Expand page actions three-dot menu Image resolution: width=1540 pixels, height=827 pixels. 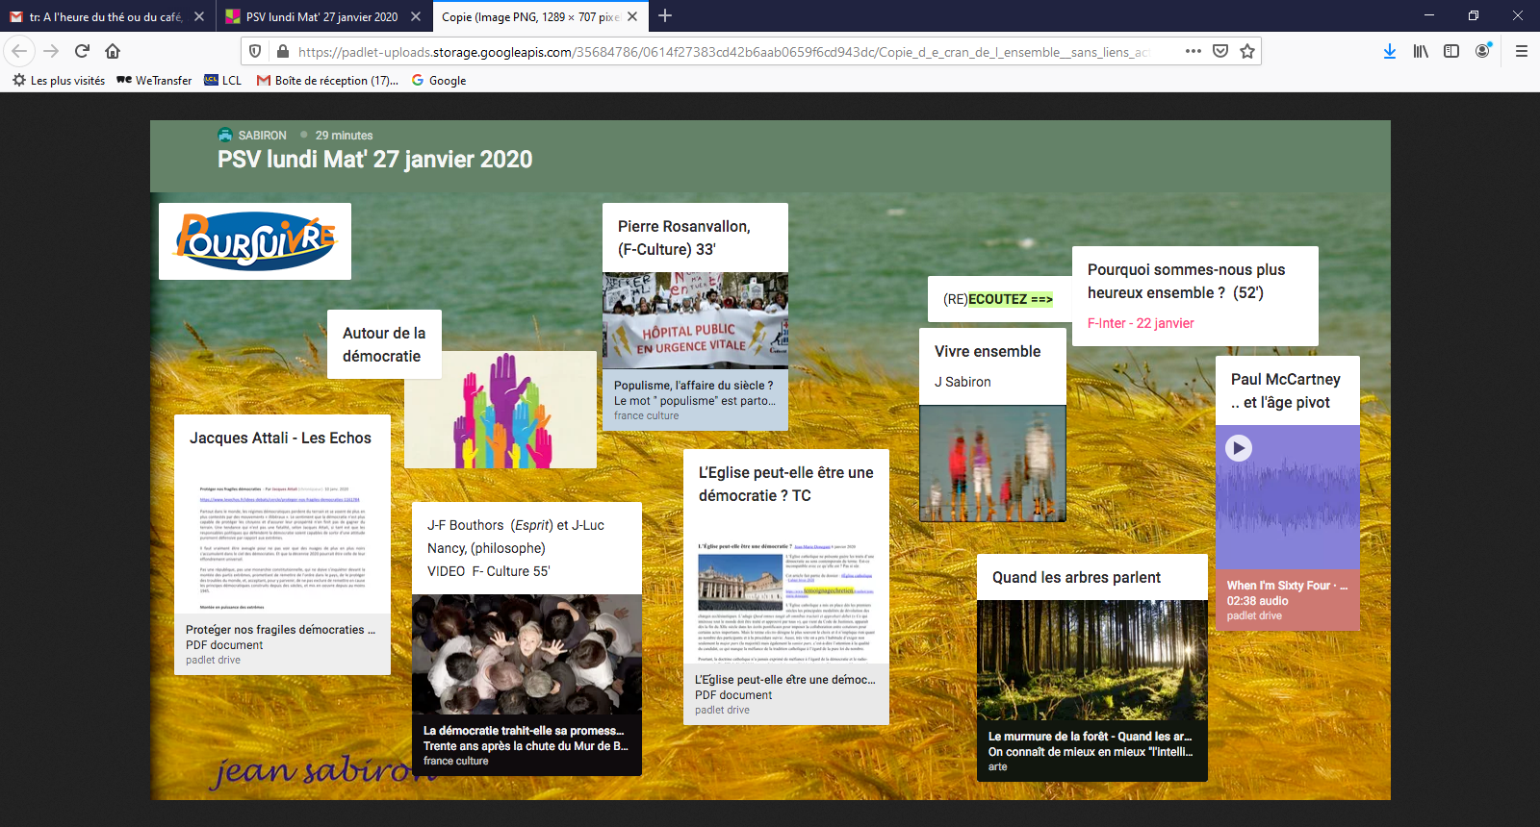(1193, 51)
